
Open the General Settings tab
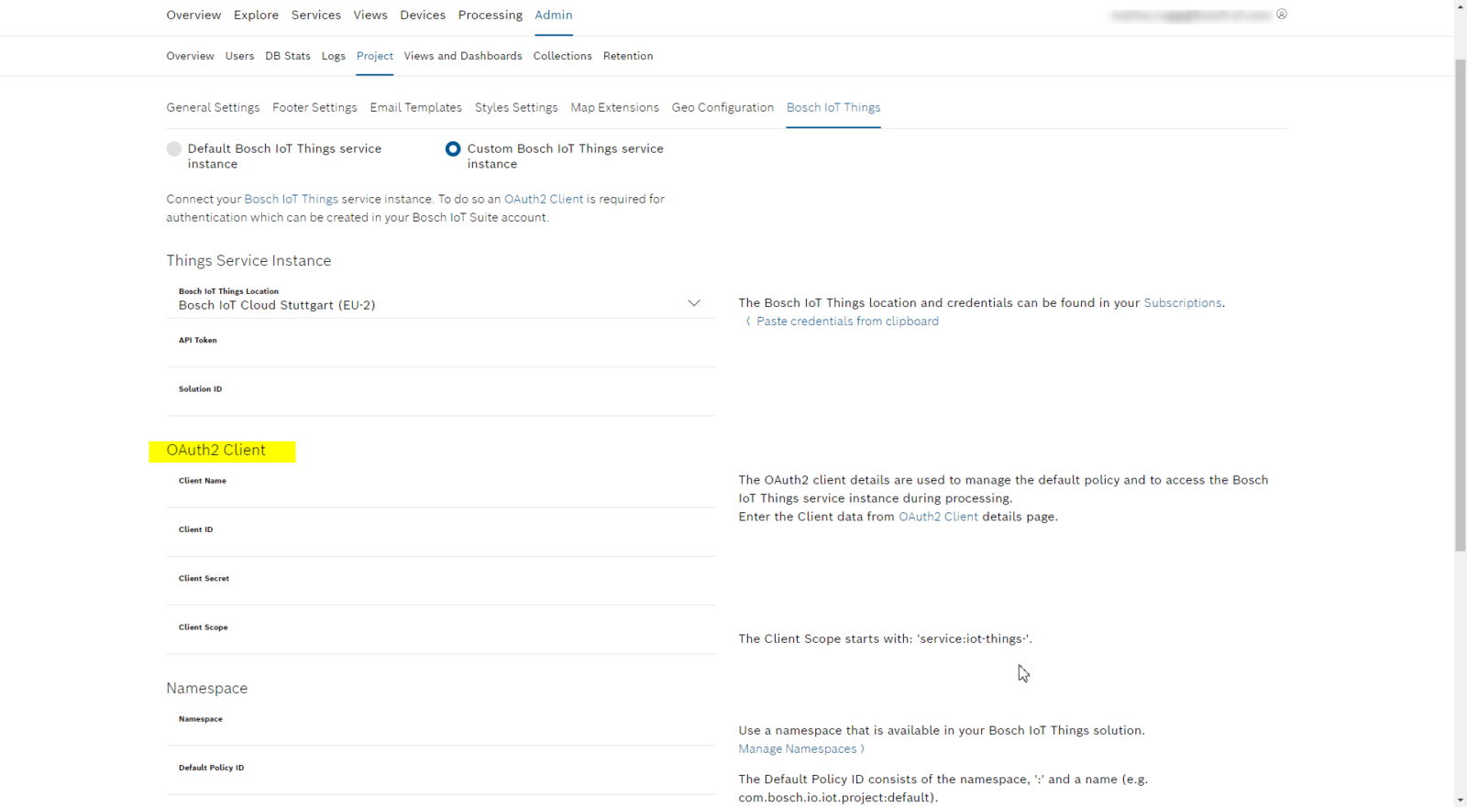[x=213, y=108]
